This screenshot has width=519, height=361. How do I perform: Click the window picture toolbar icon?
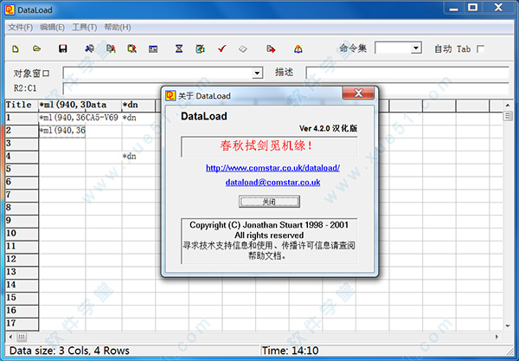click(x=153, y=49)
